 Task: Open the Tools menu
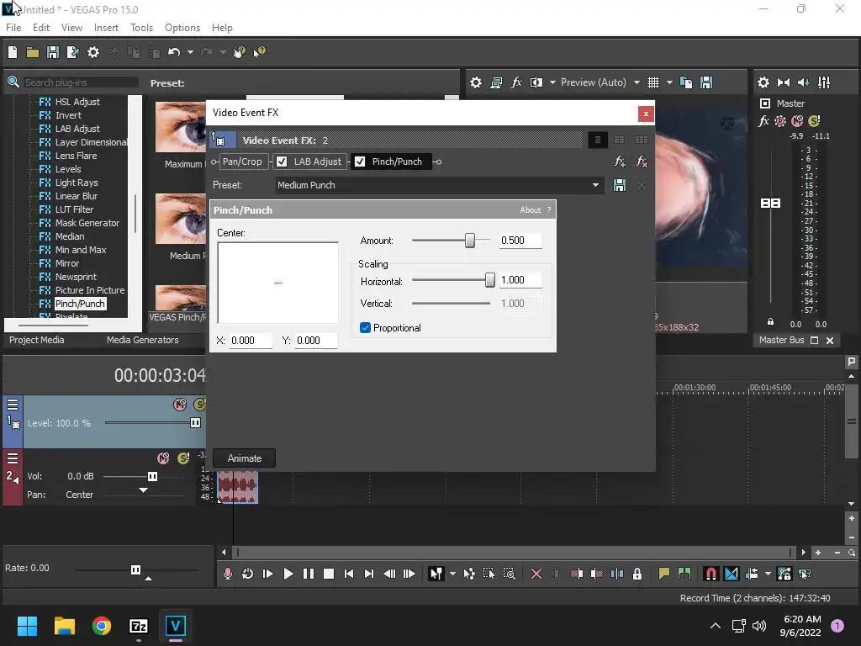[141, 28]
